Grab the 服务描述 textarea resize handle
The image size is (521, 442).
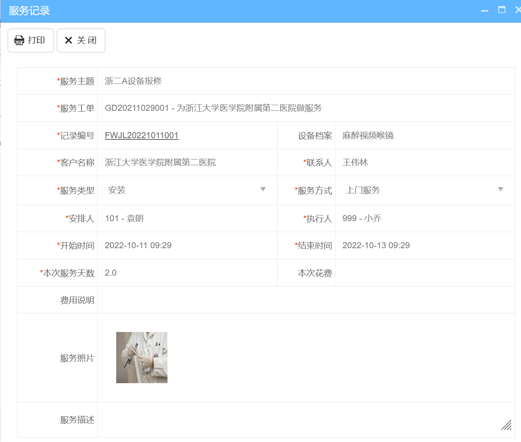pos(506,425)
